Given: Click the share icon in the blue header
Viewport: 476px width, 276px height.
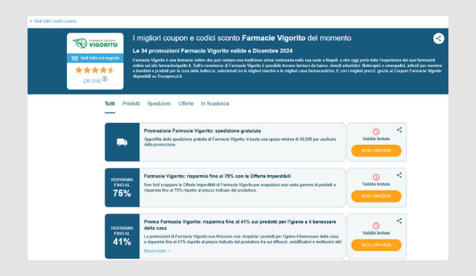Looking at the screenshot, I should point(438,39).
